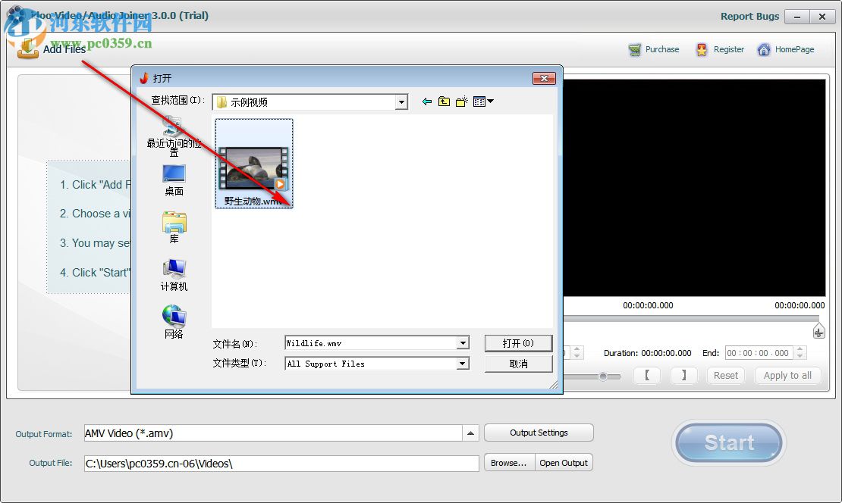The height and width of the screenshot is (503, 842).
Task: Click the Add Files icon
Action: click(x=28, y=49)
